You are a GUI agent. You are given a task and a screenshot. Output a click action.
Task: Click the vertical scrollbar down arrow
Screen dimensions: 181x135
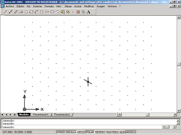click(179, 111)
